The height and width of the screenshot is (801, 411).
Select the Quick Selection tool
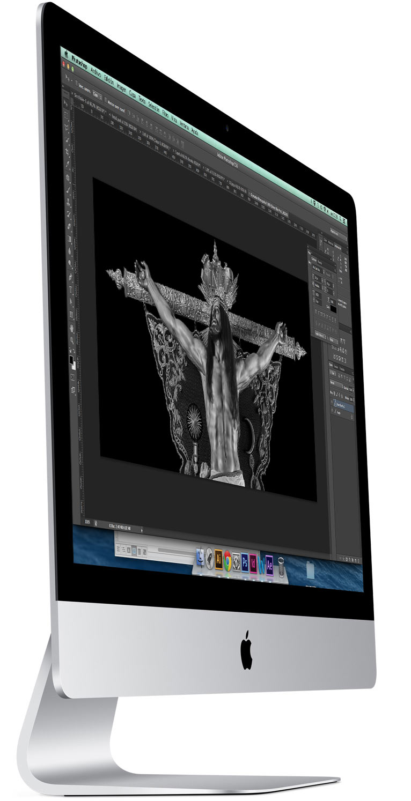click(67, 139)
